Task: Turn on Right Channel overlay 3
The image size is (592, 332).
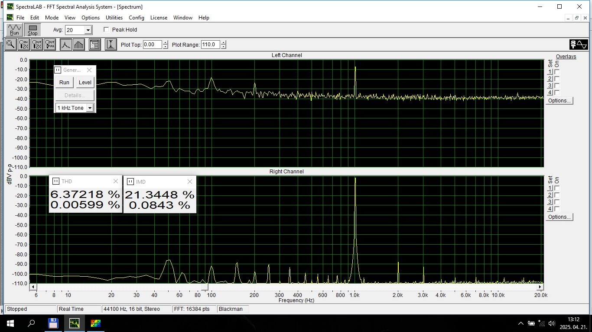Action: click(x=557, y=202)
